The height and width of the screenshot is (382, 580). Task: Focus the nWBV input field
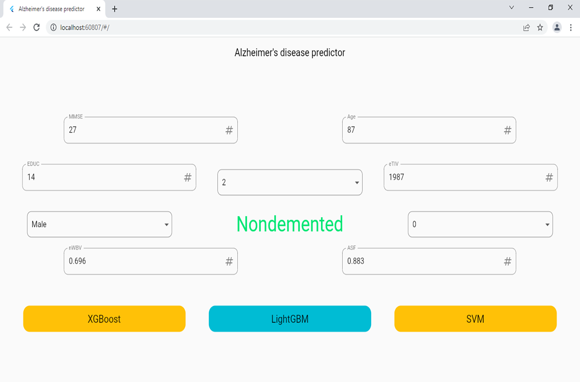point(151,261)
